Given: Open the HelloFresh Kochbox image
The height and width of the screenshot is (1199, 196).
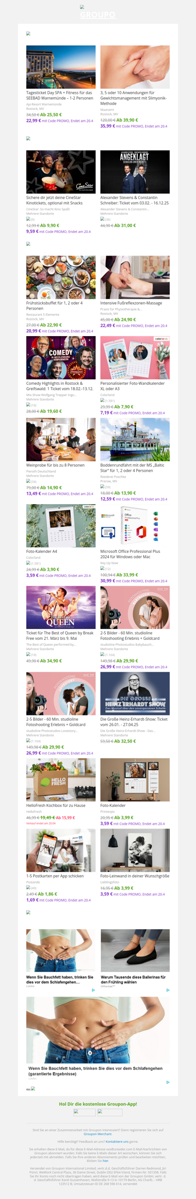Looking at the screenshot, I should point(61,780).
